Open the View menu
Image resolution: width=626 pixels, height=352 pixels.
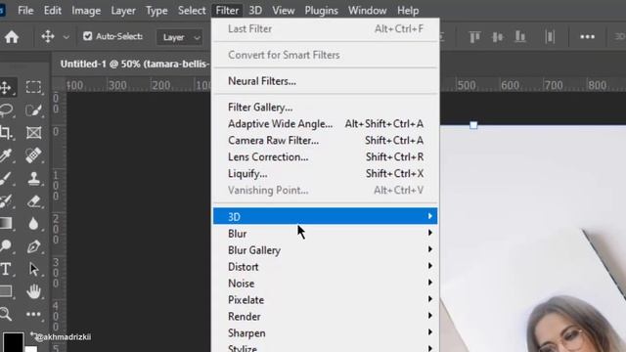click(x=283, y=11)
